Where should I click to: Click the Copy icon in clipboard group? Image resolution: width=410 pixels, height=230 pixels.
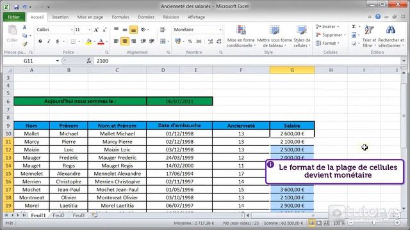pos(24,36)
